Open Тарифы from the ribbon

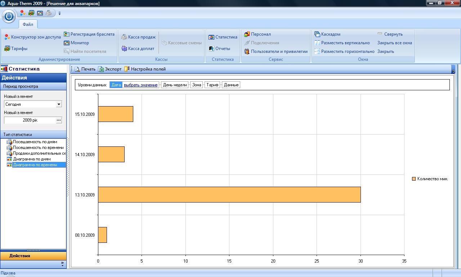pos(16,49)
